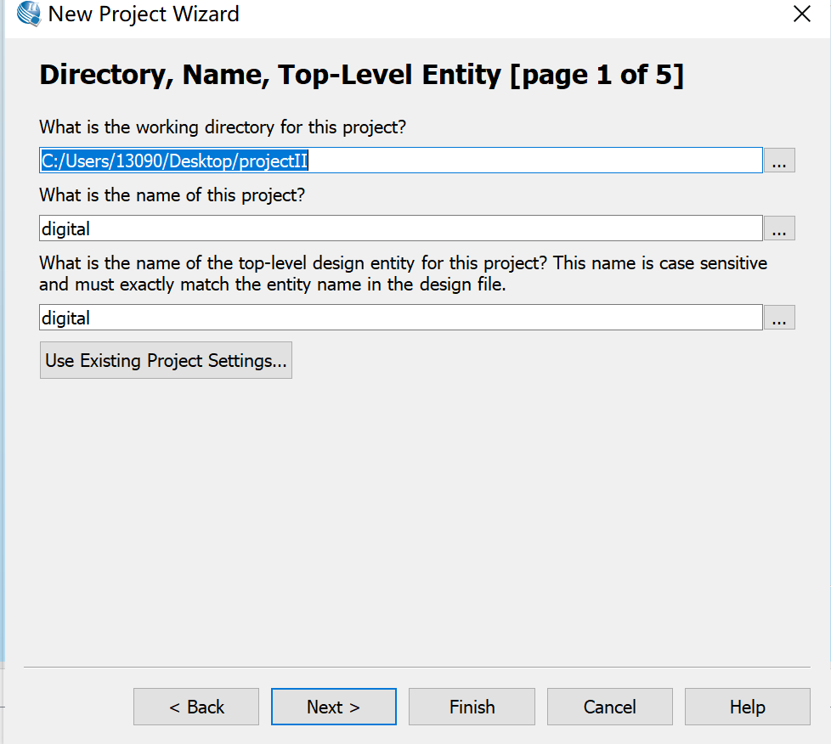Click the New Project Wizard title text
The height and width of the screenshot is (744, 831).
(x=144, y=14)
